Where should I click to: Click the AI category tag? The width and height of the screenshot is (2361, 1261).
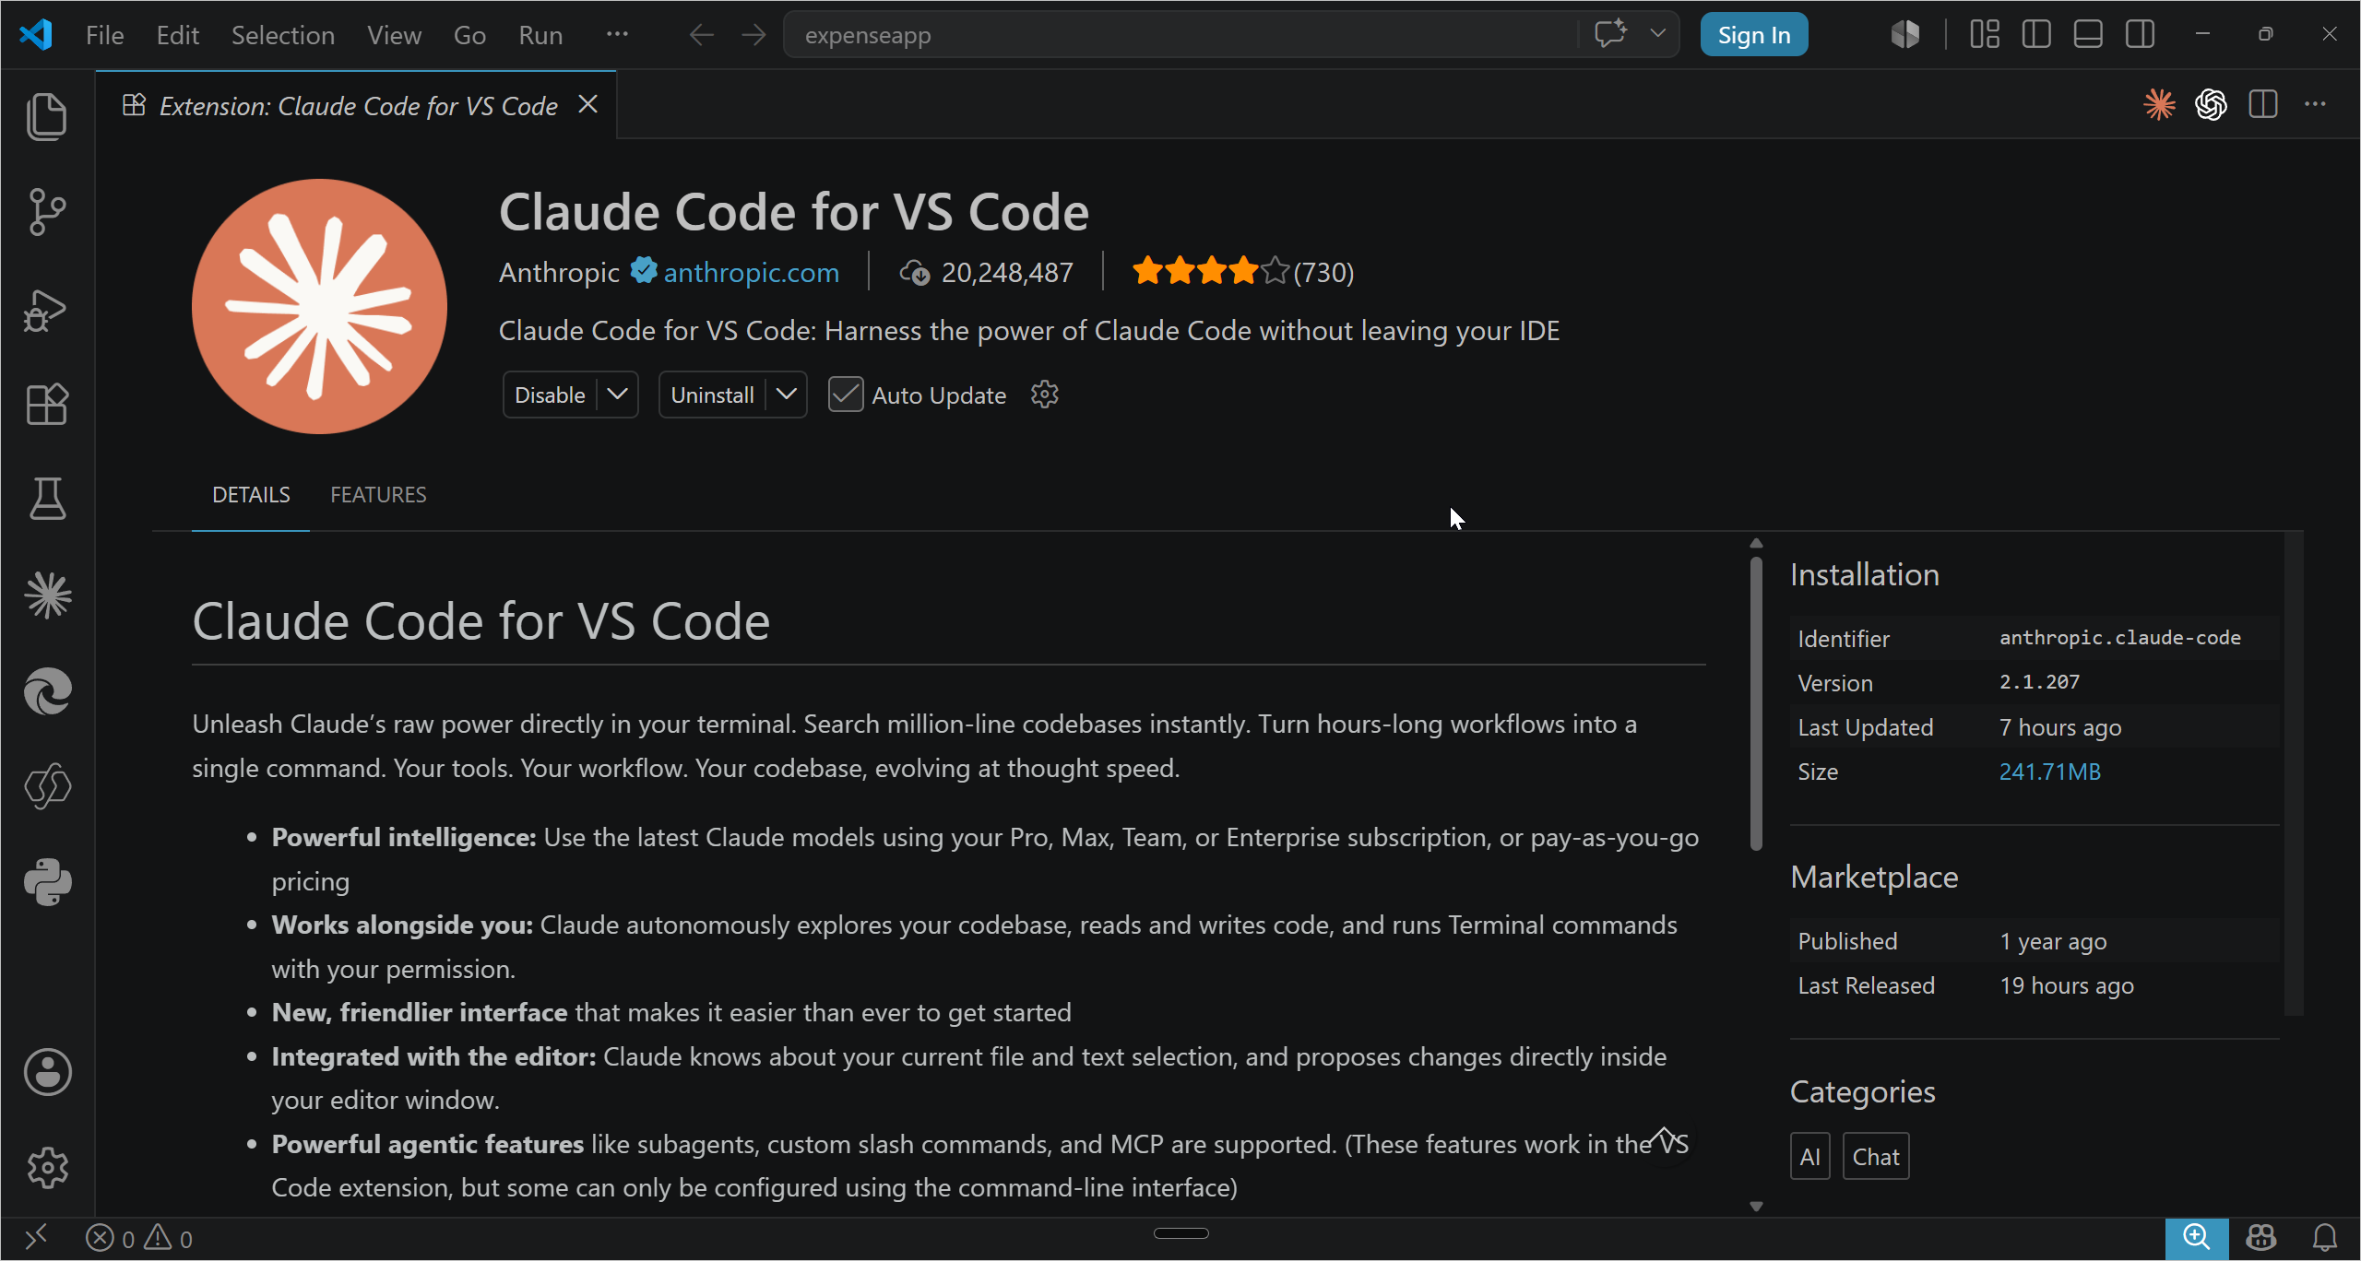click(1809, 1156)
